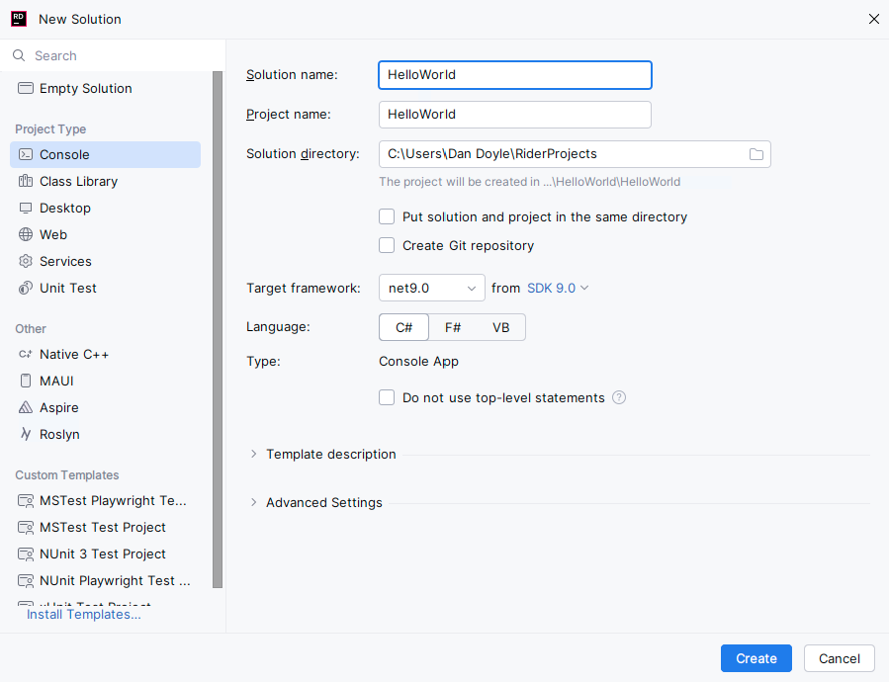Screen dimensions: 889x682
Task: Select MSTest Test Project template
Action: point(105,528)
